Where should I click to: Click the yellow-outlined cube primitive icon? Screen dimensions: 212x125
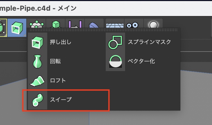coord(2,27)
